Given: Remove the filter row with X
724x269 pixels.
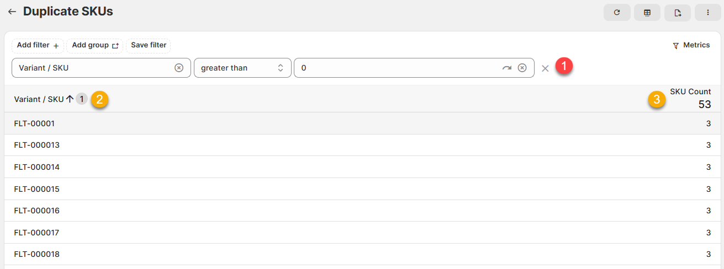Looking at the screenshot, I should tap(545, 68).
